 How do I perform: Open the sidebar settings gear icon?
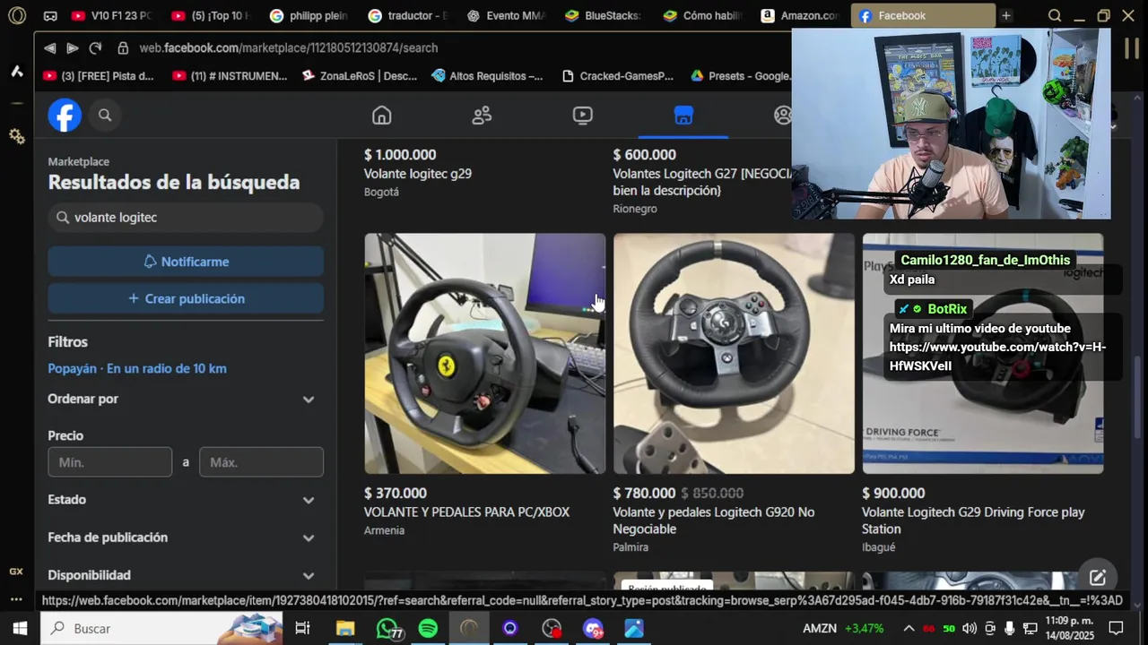[17, 136]
